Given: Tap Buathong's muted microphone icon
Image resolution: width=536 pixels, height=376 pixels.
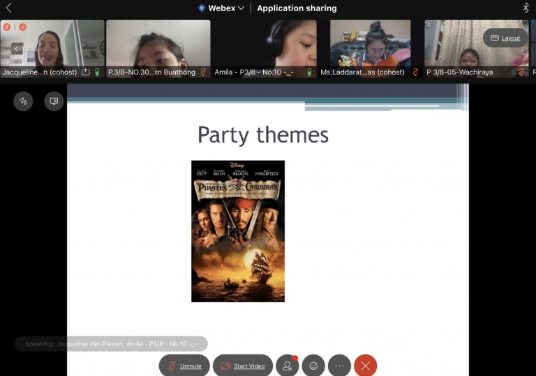Looking at the screenshot, I should point(203,72).
